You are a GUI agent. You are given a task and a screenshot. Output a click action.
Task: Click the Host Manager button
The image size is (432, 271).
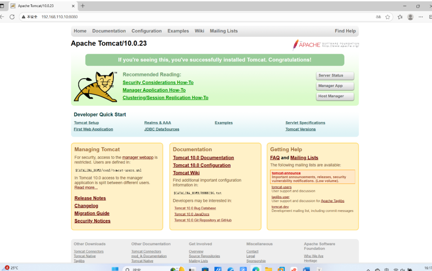pos(335,96)
